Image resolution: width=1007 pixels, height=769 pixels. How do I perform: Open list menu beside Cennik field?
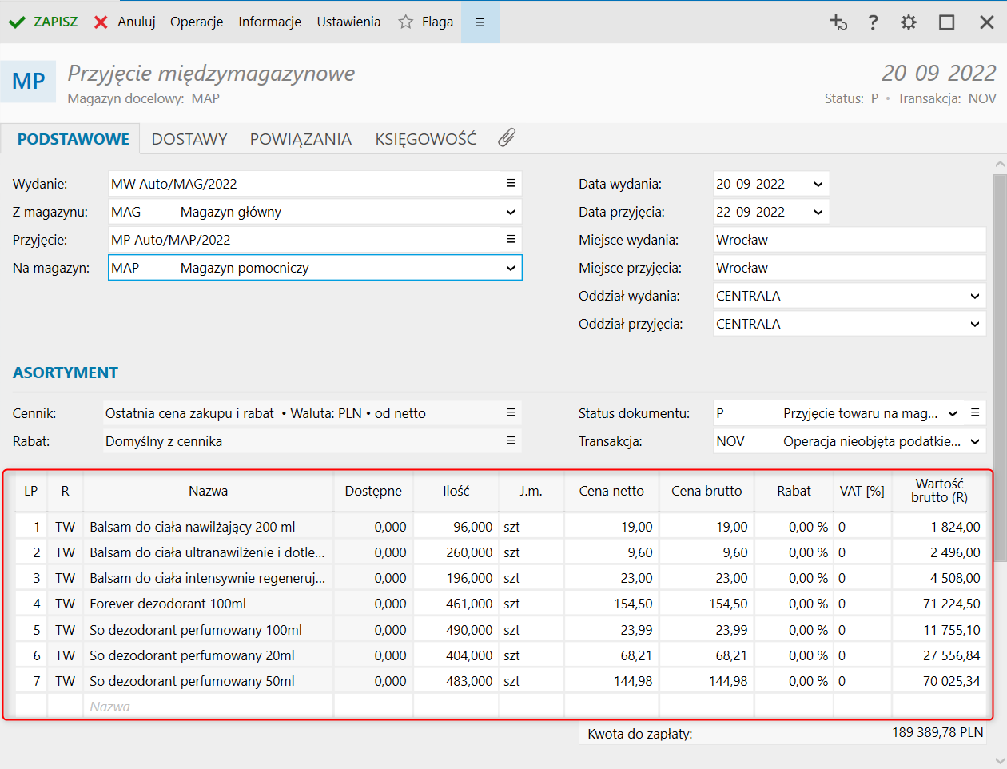click(x=511, y=413)
